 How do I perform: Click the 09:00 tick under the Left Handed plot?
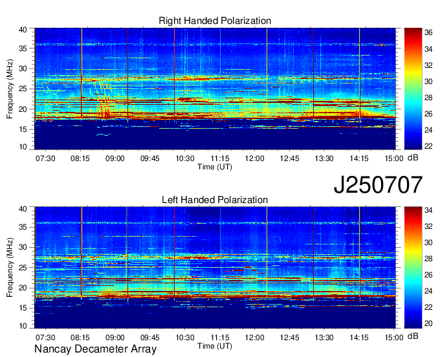115,338
